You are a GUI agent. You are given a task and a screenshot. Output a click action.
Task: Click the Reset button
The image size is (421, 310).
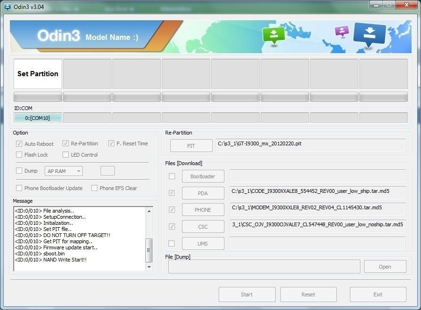click(309, 294)
